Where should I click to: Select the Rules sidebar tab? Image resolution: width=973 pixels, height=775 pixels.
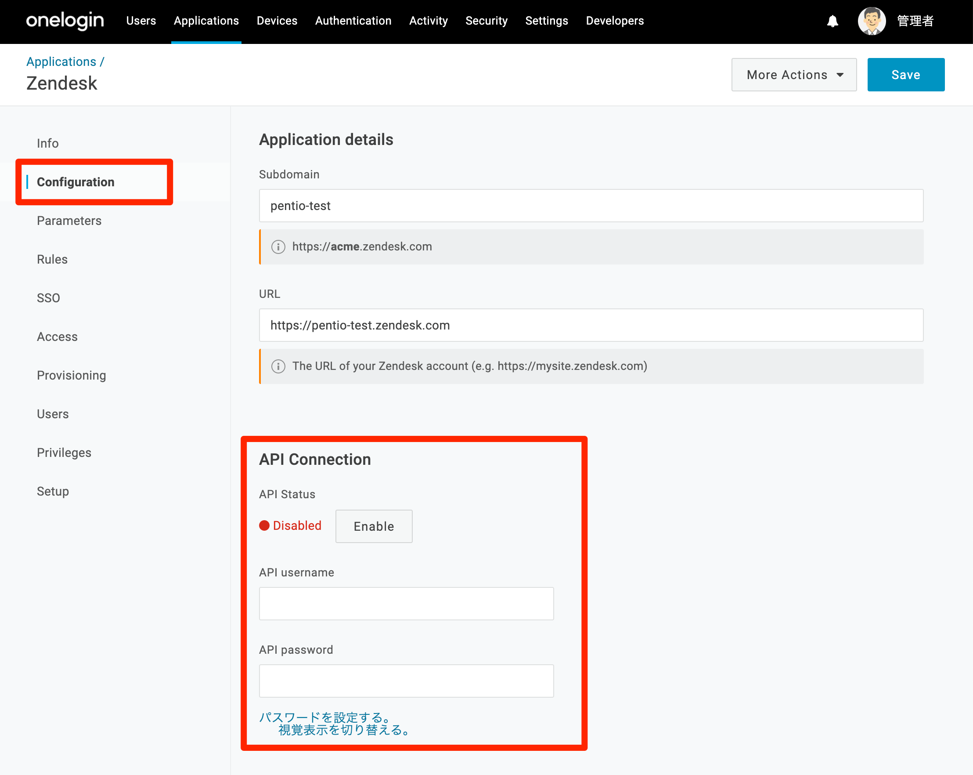click(52, 260)
